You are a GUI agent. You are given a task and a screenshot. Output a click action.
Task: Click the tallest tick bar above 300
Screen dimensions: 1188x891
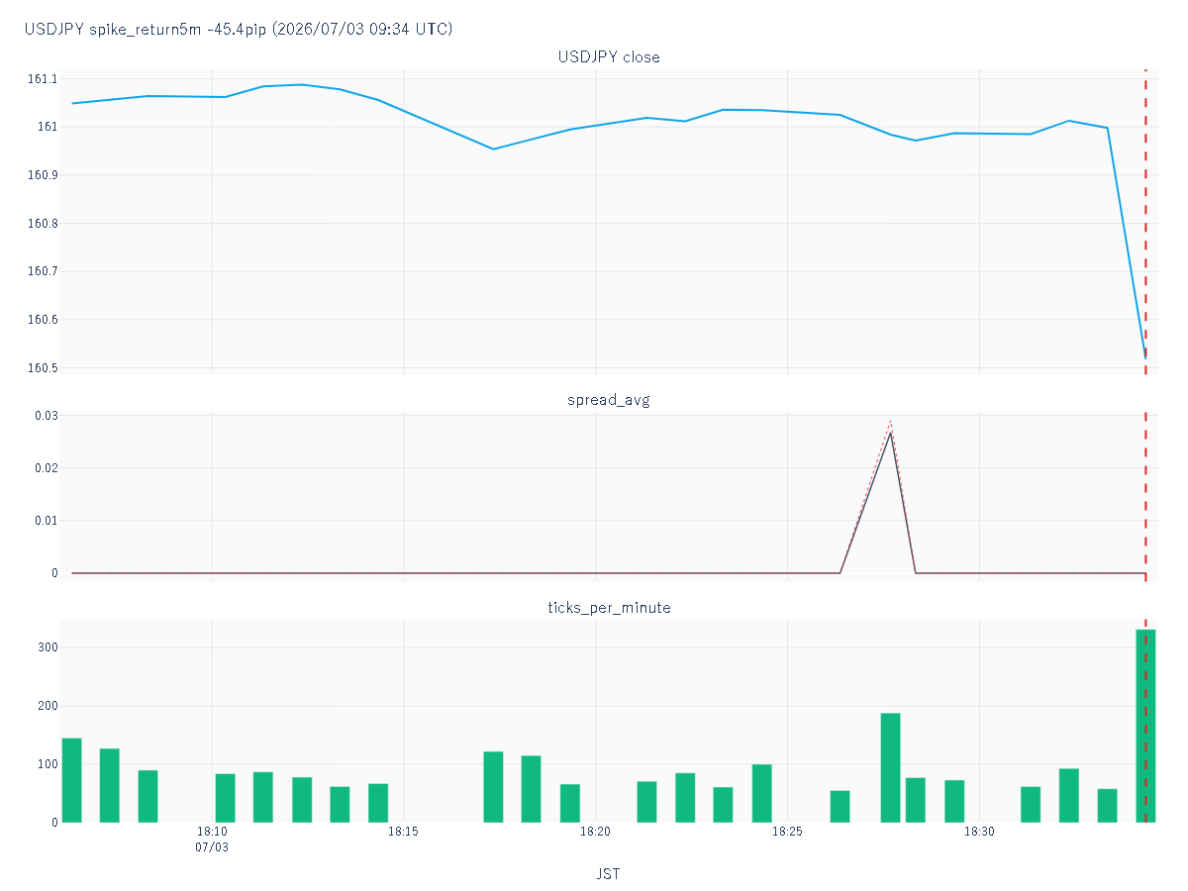point(1145,726)
